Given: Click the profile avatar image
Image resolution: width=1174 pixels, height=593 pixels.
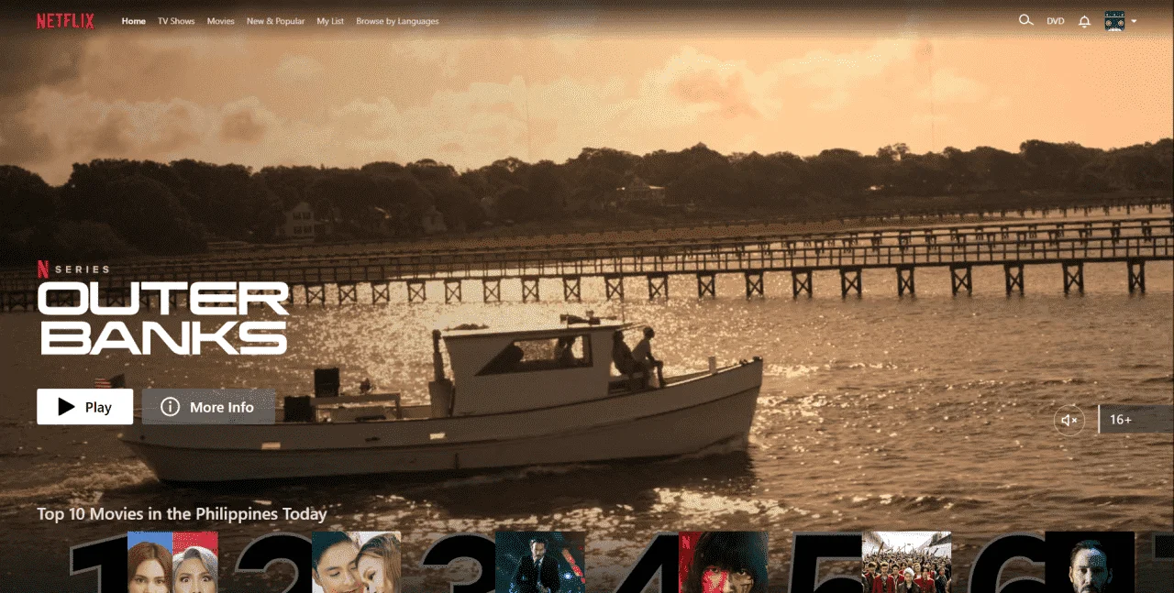Looking at the screenshot, I should [1114, 21].
